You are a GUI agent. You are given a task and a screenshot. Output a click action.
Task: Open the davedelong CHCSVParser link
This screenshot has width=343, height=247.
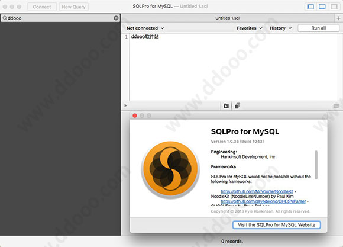(263, 201)
